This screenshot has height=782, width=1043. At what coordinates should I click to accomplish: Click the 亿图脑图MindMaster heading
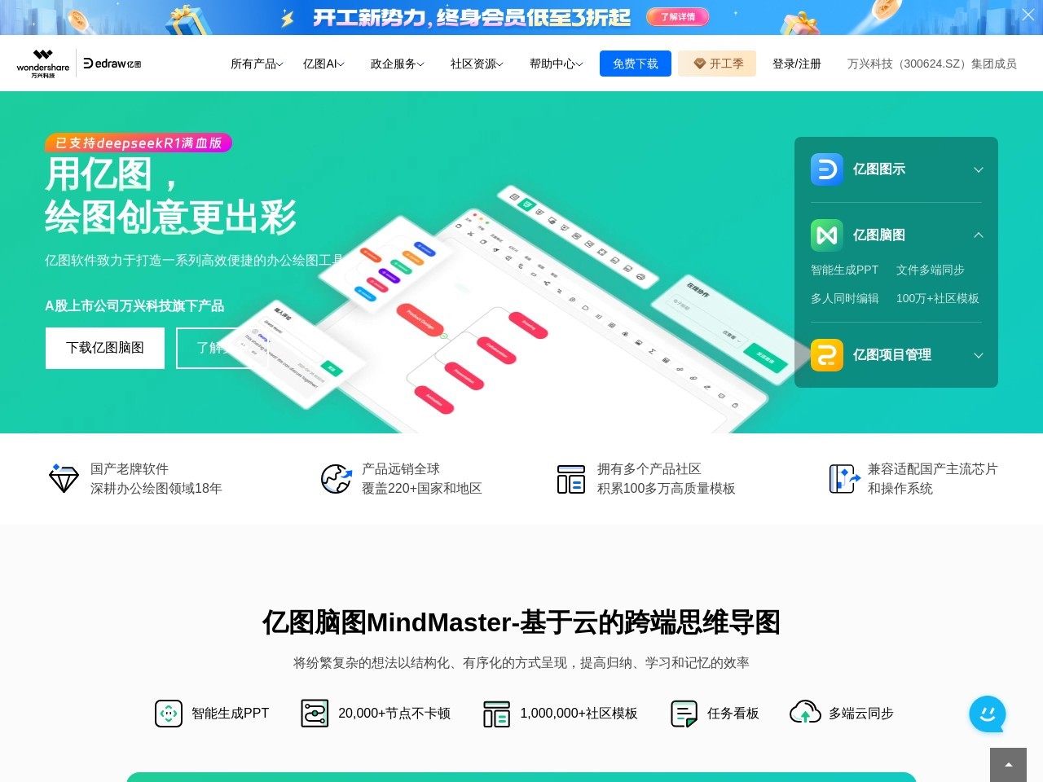pyautogui.click(x=521, y=622)
